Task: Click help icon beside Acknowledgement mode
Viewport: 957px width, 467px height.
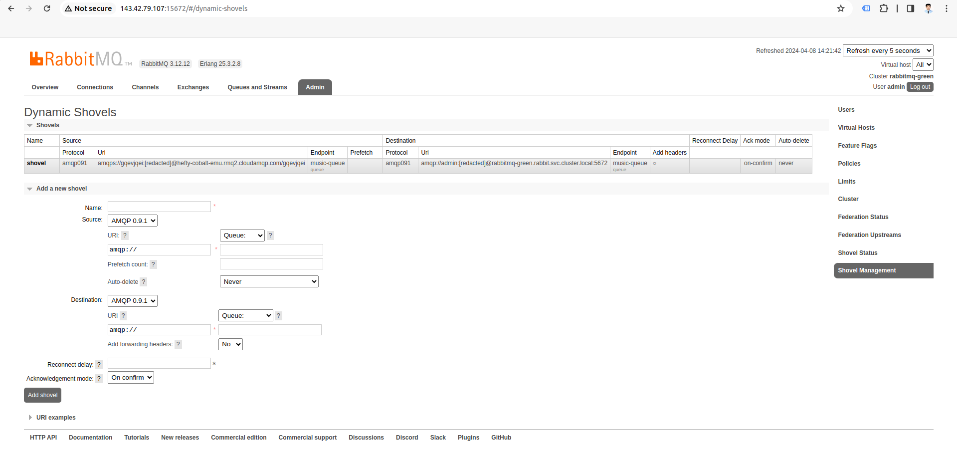Action: 99,379
